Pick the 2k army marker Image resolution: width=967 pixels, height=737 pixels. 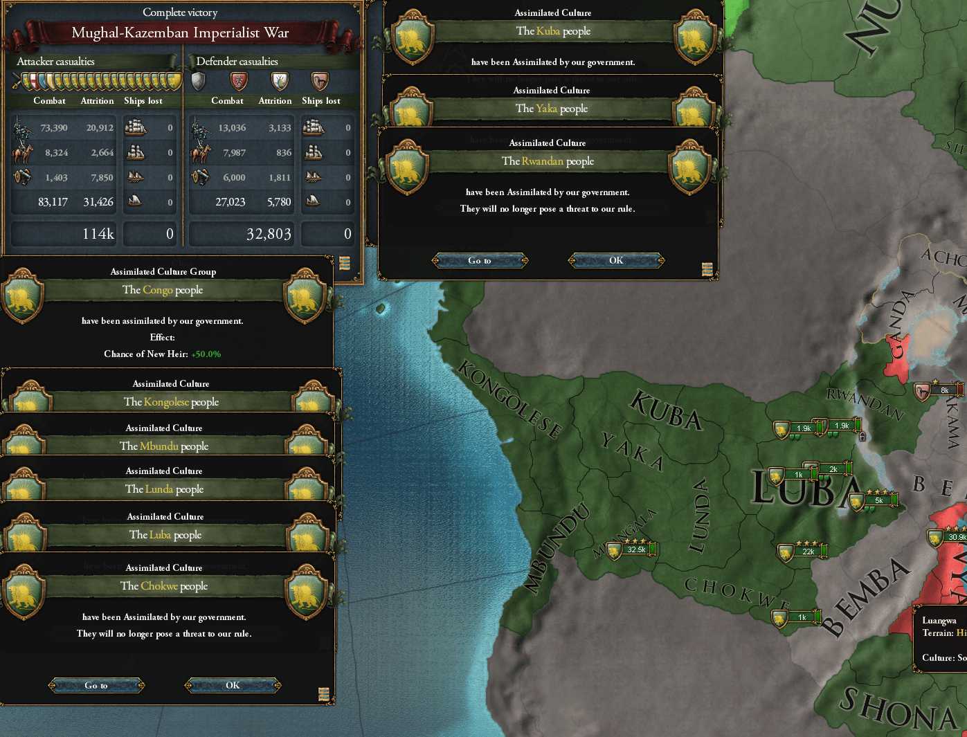pos(832,469)
